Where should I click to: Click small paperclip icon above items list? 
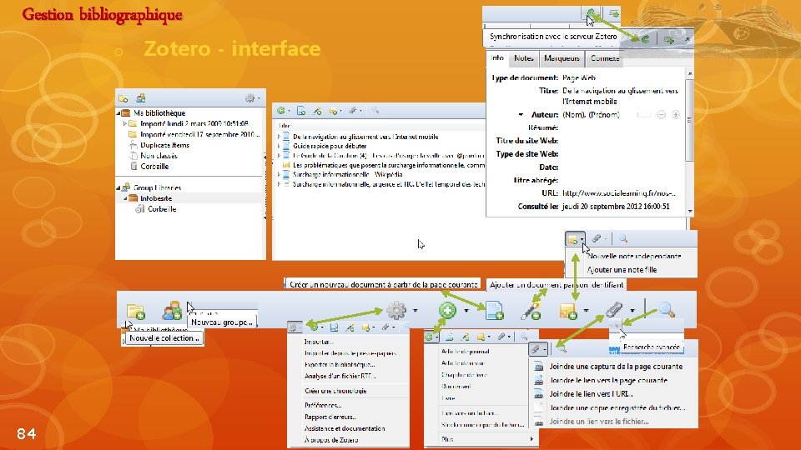coord(352,111)
